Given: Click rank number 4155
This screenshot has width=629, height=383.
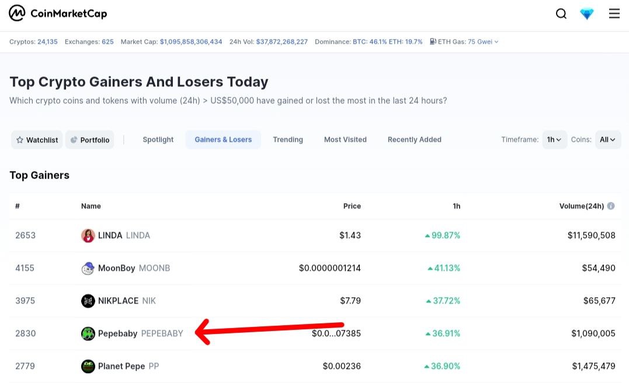Looking at the screenshot, I should pyautogui.click(x=25, y=268).
